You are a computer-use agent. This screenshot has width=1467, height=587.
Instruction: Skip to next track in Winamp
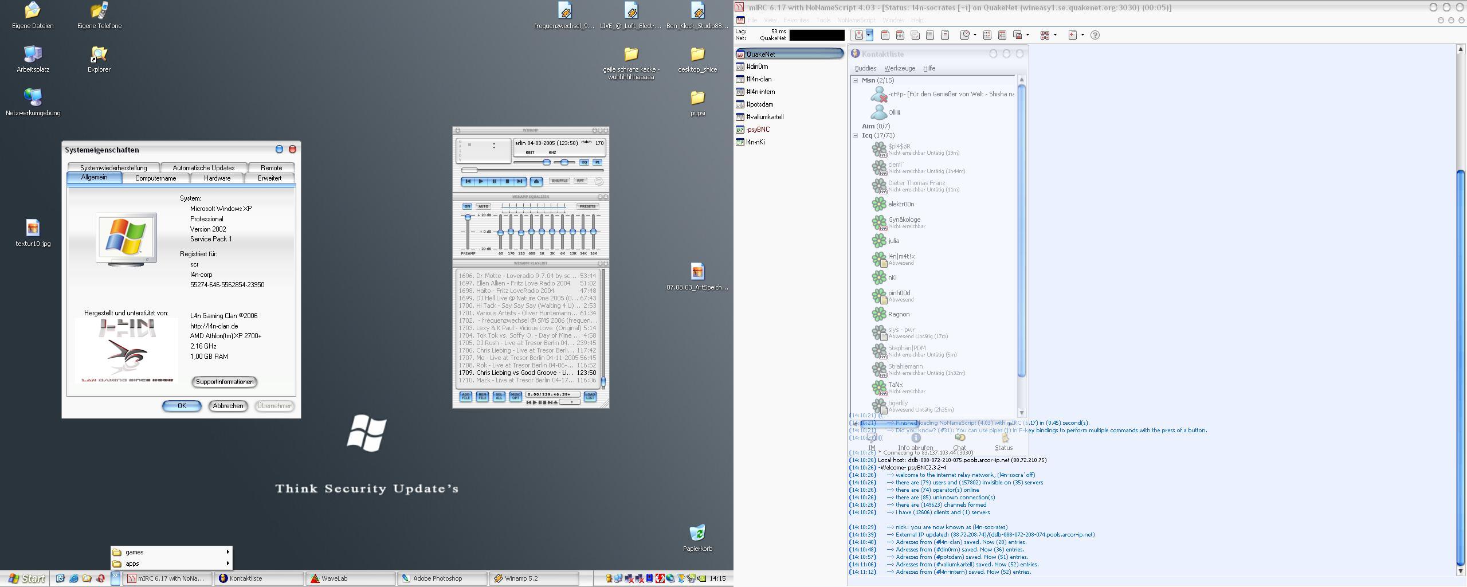click(x=520, y=181)
